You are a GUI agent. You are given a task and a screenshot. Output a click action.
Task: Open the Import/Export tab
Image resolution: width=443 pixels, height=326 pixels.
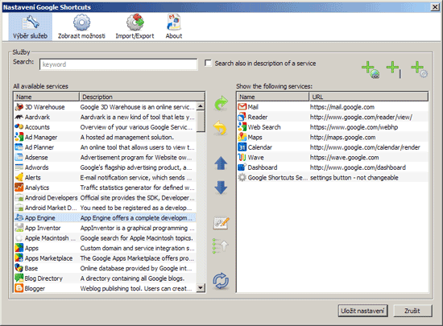(135, 27)
